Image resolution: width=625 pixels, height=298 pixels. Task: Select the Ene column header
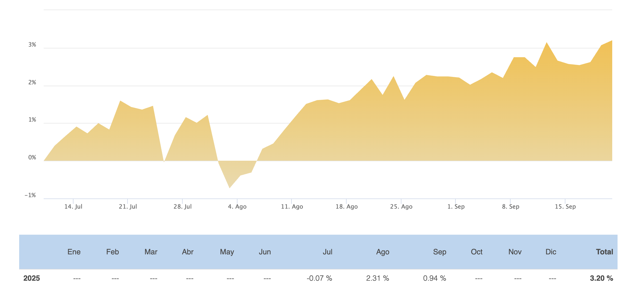(74, 252)
